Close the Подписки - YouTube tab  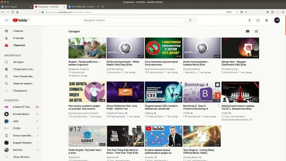(64, 7)
